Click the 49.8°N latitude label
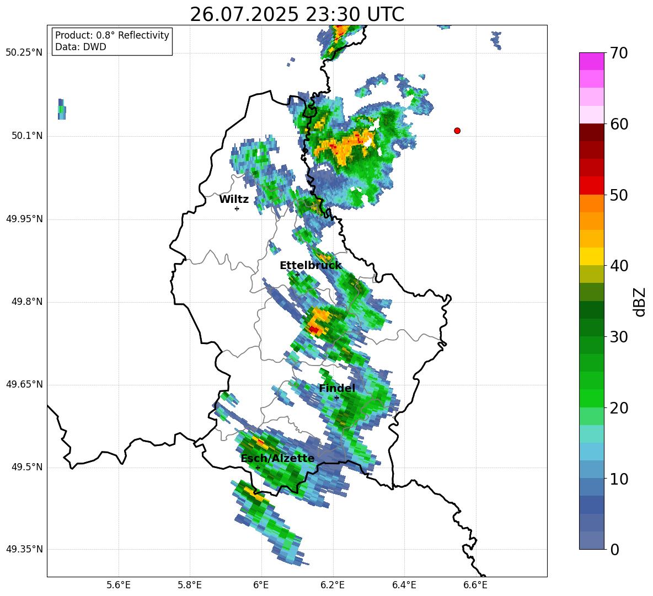 pos(27,302)
